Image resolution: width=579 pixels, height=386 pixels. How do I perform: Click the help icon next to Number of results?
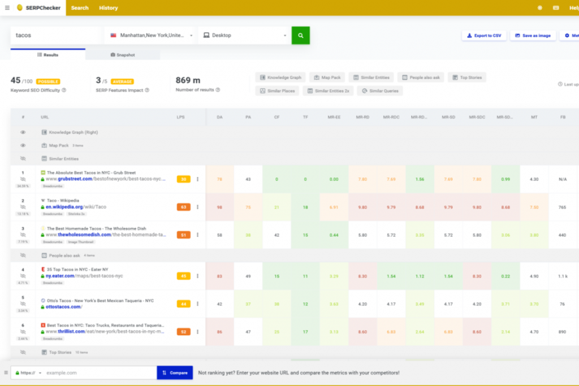[x=218, y=90]
